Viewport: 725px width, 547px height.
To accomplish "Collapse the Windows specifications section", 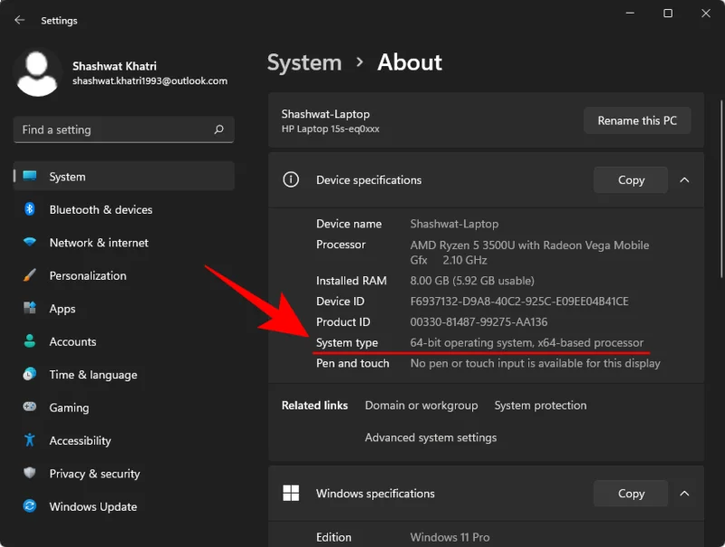I will point(685,494).
